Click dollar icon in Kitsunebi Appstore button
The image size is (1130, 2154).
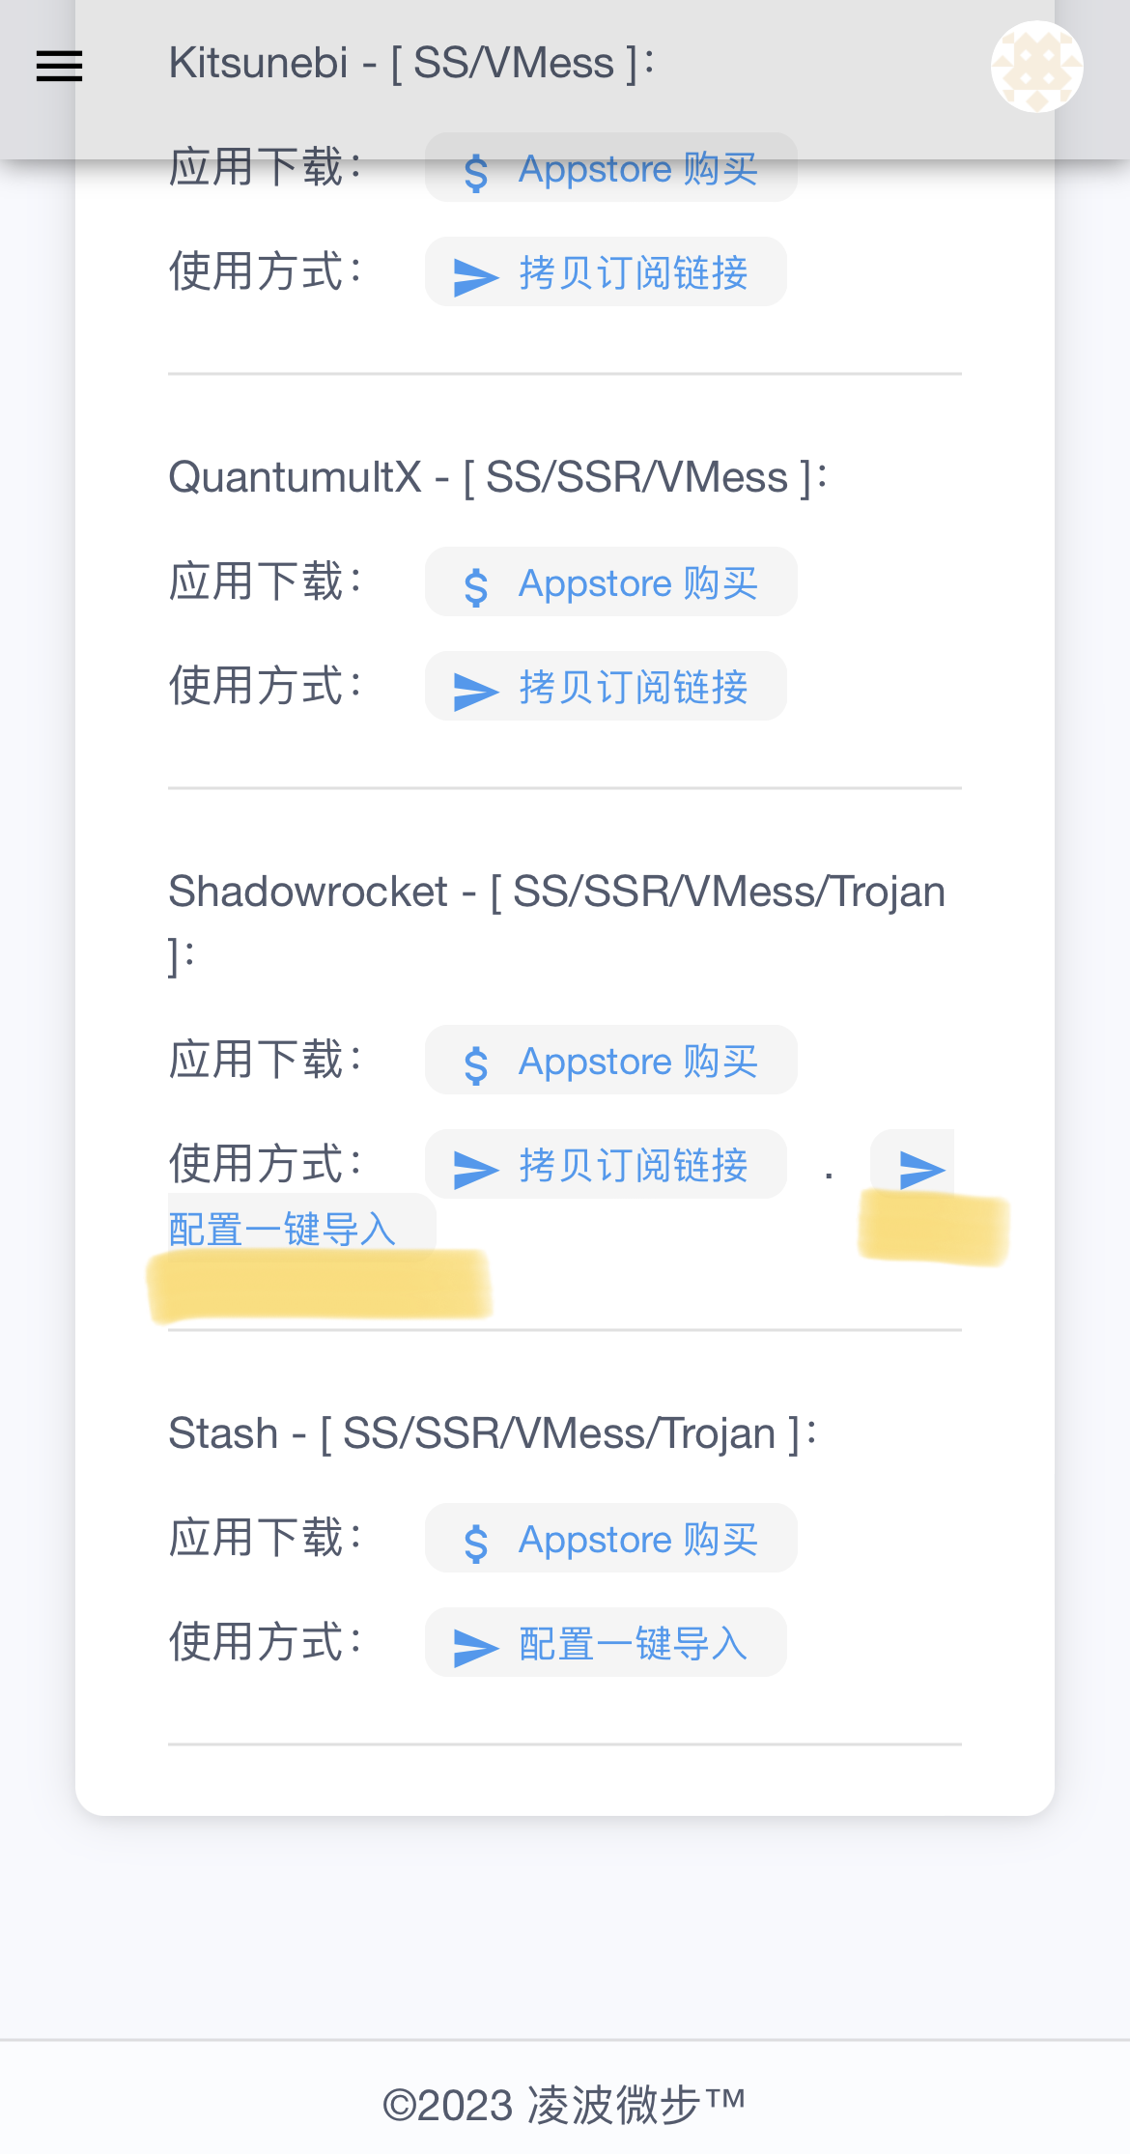tap(476, 173)
